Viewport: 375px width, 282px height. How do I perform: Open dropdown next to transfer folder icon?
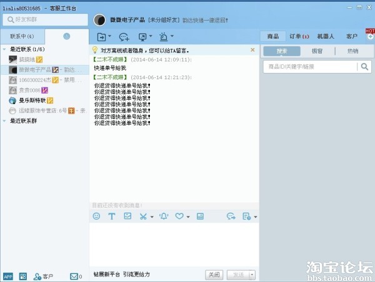click(109, 36)
